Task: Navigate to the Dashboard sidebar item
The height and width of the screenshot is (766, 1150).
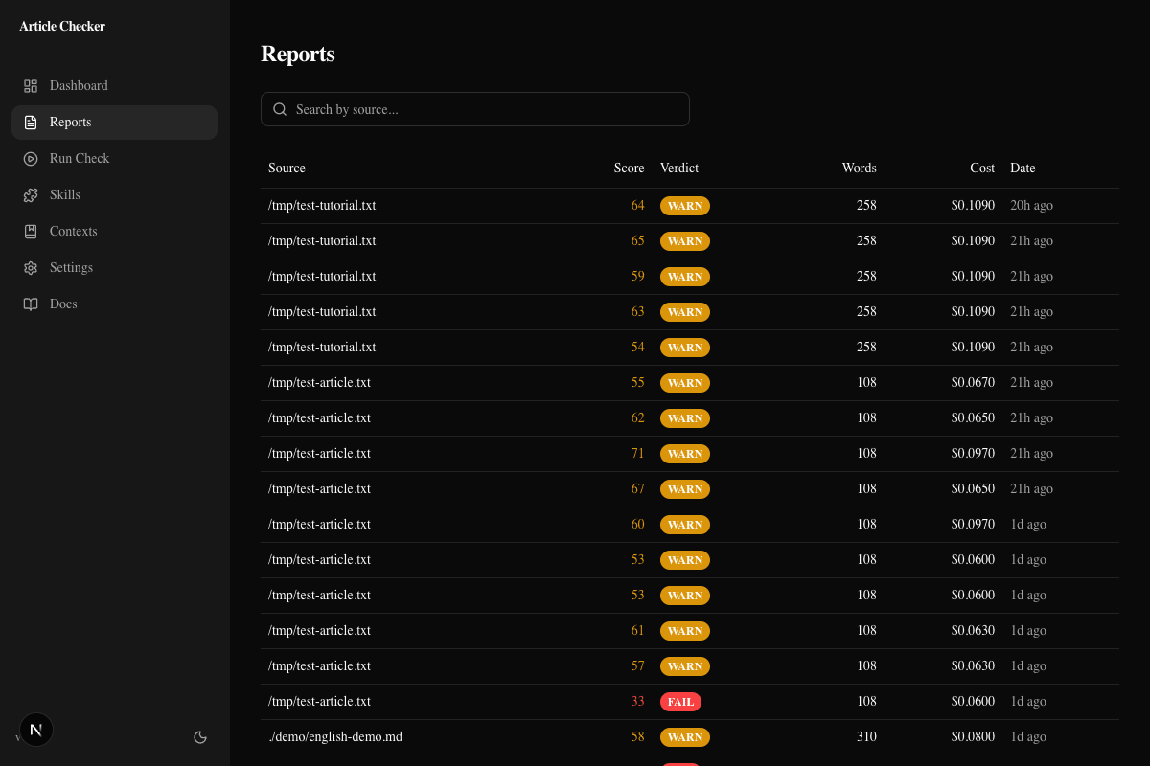Action: tap(78, 85)
